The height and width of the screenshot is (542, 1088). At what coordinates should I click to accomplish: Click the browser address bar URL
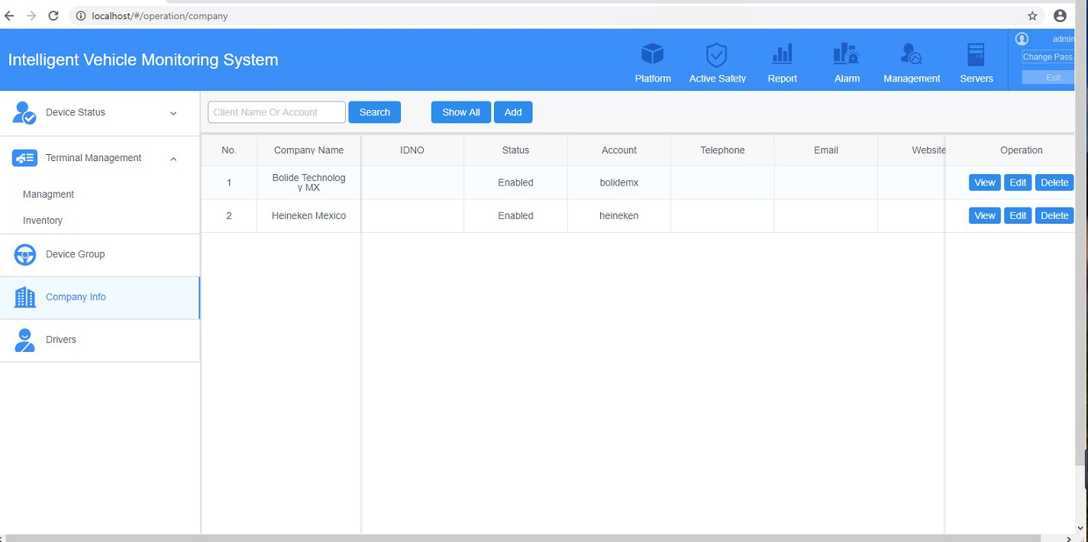point(160,15)
